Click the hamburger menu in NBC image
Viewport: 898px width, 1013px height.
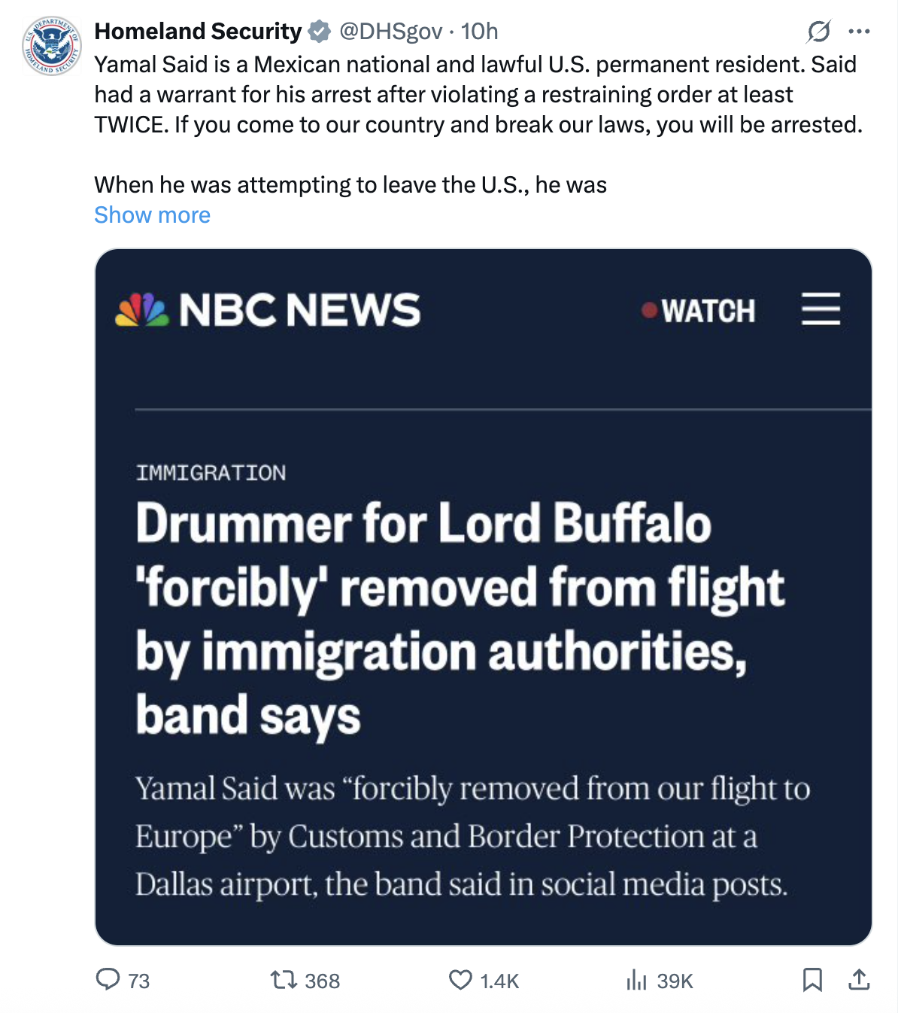pos(821,309)
